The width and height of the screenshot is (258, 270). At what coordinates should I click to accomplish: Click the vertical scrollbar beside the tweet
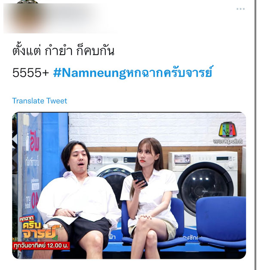(255, 135)
